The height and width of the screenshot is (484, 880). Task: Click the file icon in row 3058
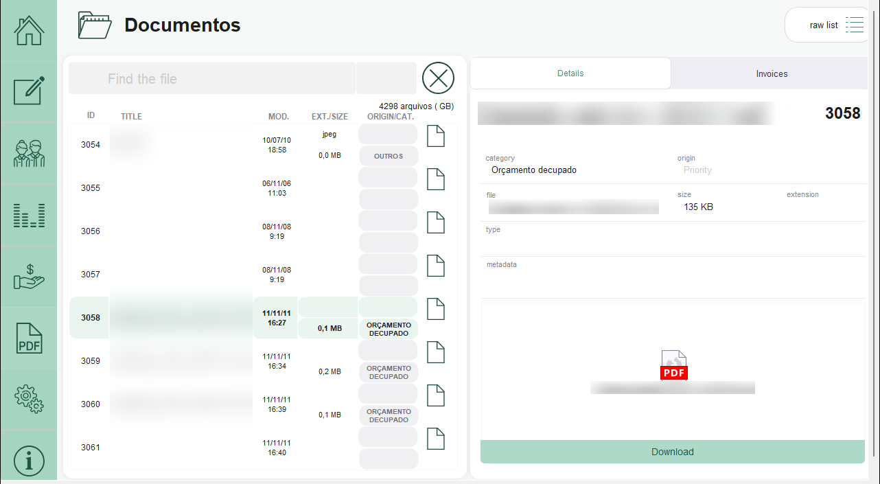click(x=436, y=309)
